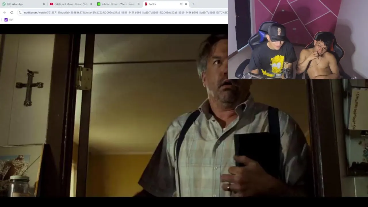Mute the Netflix tab audio icon
The width and height of the screenshot is (368, 207).
[181, 4]
